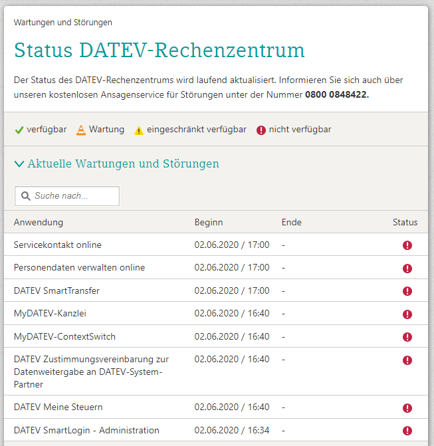This screenshot has width=434, height=446.
Task: Click red nicht verfügbar legend icon
Action: pos(261,130)
